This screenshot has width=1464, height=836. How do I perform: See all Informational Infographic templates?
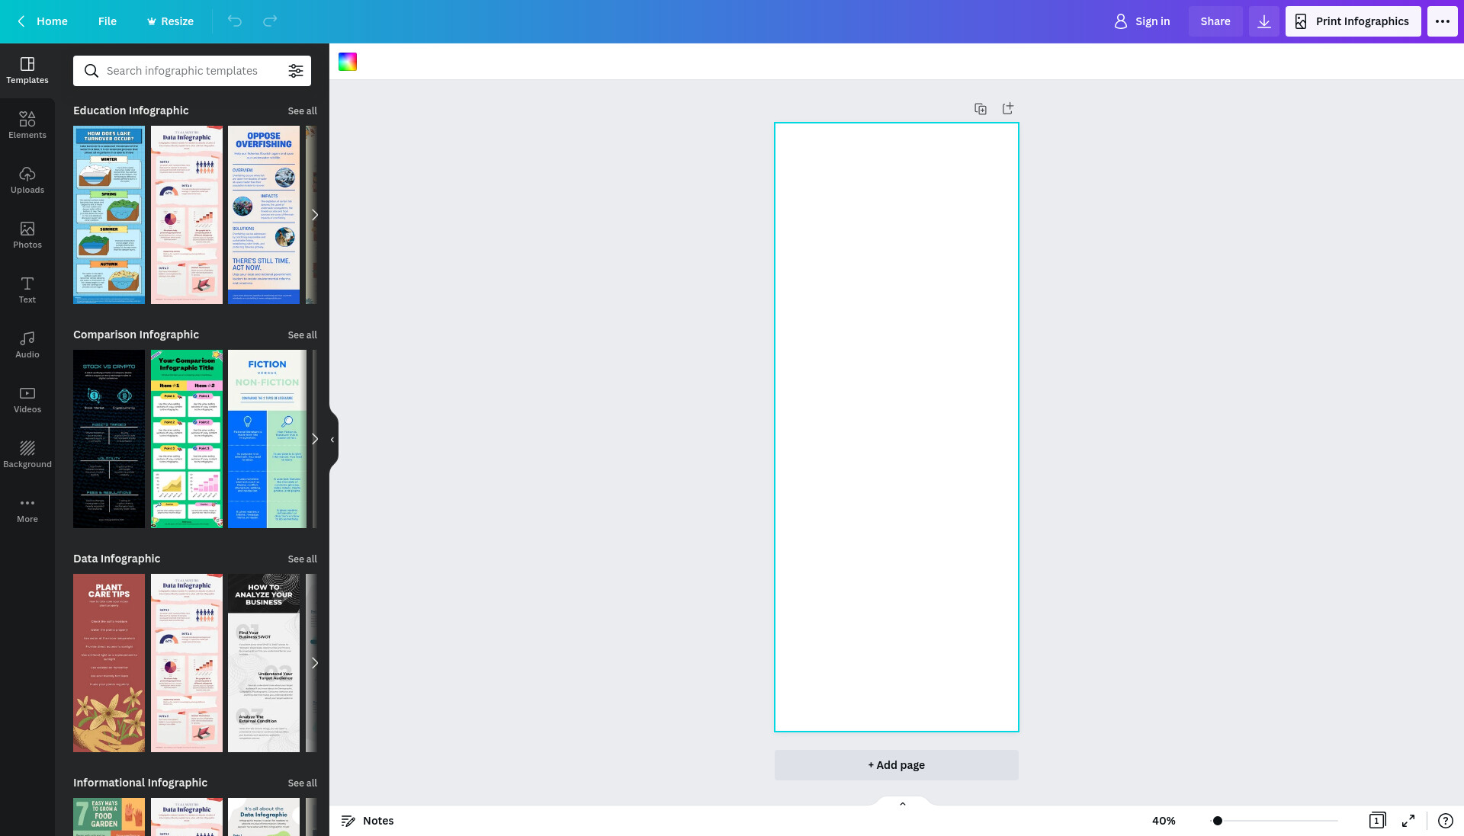tap(303, 783)
